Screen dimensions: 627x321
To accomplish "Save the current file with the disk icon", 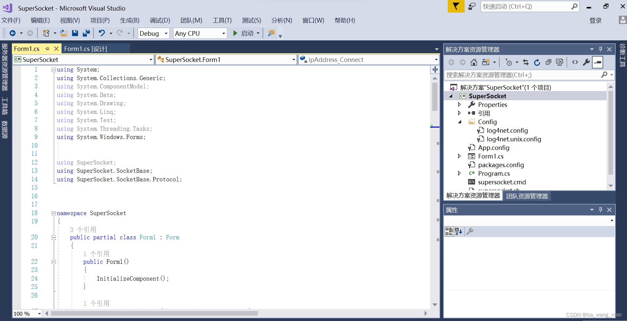I will click(x=75, y=33).
